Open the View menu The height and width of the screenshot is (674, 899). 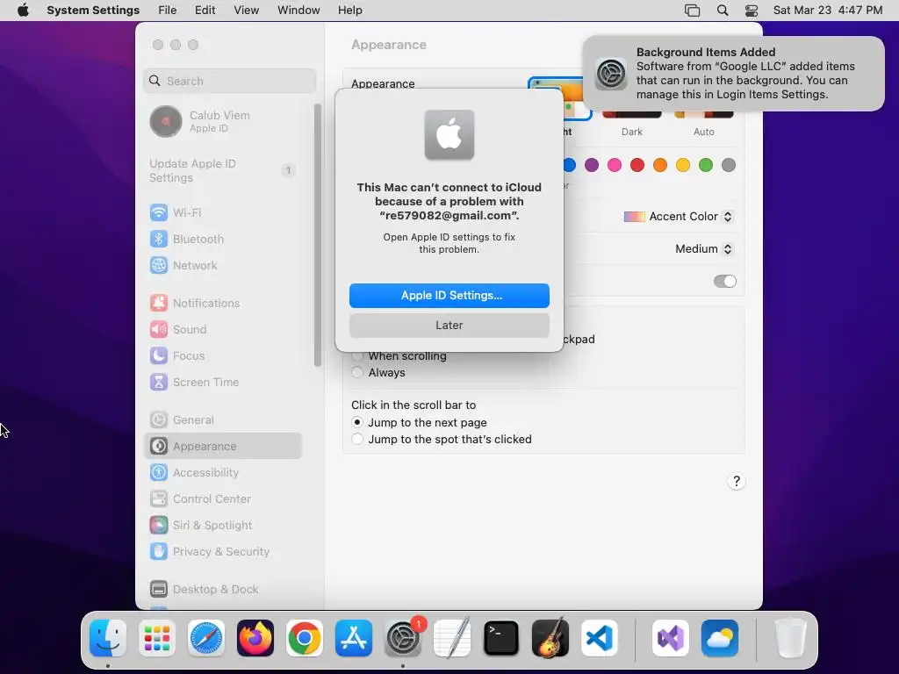tap(246, 11)
